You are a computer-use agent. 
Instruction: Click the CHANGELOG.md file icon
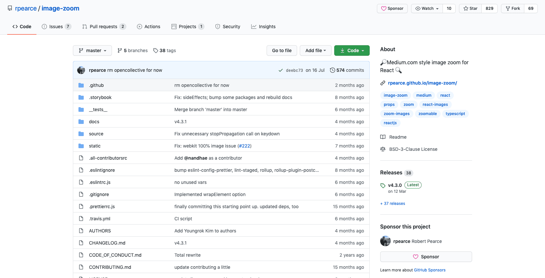point(81,243)
